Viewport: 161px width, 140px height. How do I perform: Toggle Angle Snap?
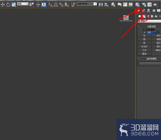[x=56, y=5]
